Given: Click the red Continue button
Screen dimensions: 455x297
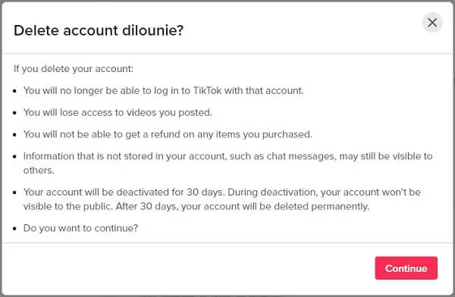Looking at the screenshot, I should pyautogui.click(x=406, y=268).
